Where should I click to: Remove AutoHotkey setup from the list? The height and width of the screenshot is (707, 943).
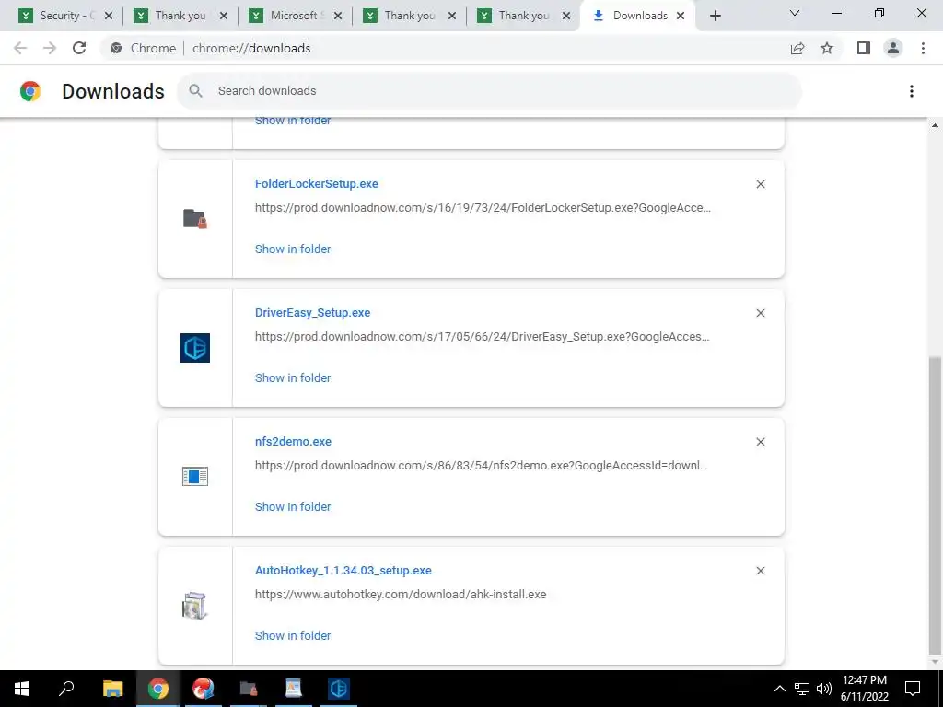coord(761,571)
